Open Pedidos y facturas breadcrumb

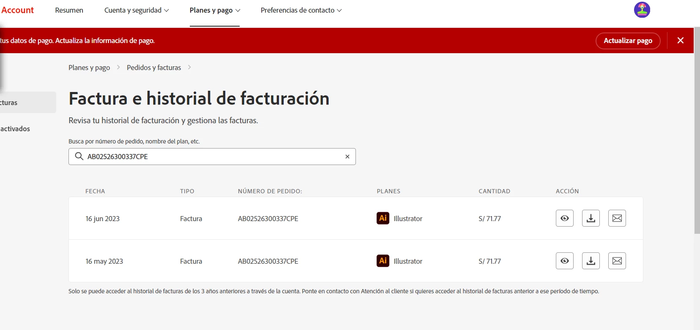click(154, 68)
